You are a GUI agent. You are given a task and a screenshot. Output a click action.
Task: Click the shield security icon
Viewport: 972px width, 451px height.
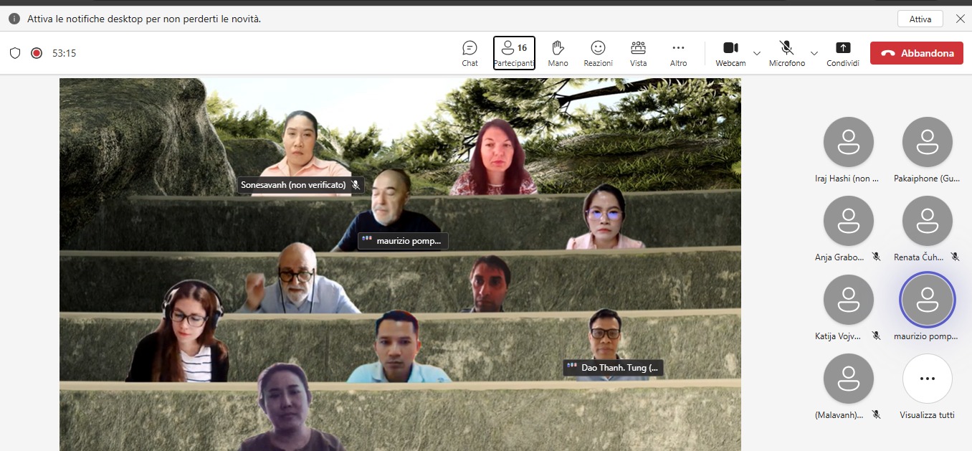click(x=15, y=53)
